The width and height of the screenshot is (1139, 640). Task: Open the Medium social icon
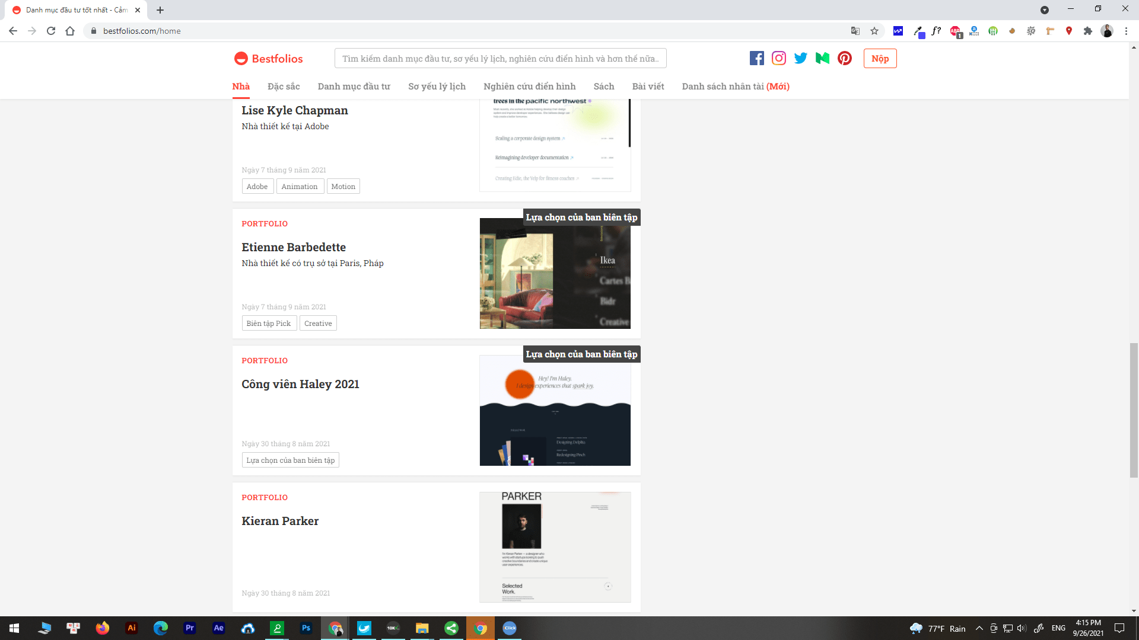coord(822,58)
